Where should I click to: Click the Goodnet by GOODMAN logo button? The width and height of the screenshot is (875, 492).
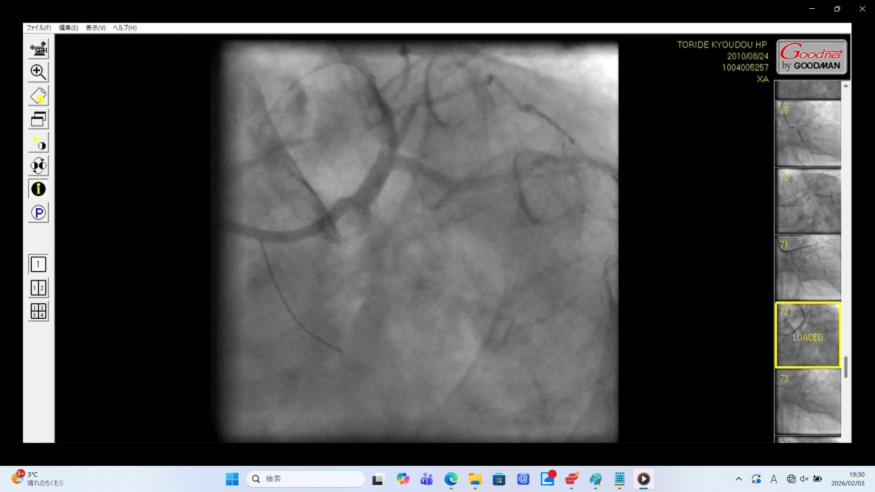pyautogui.click(x=812, y=57)
